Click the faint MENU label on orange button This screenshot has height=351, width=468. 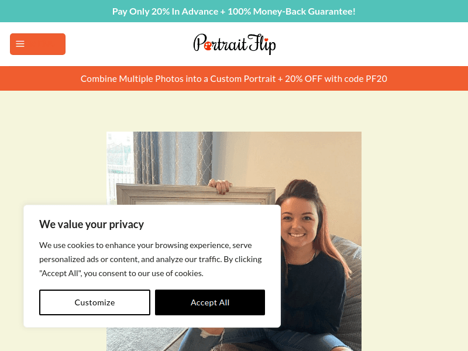(43, 44)
